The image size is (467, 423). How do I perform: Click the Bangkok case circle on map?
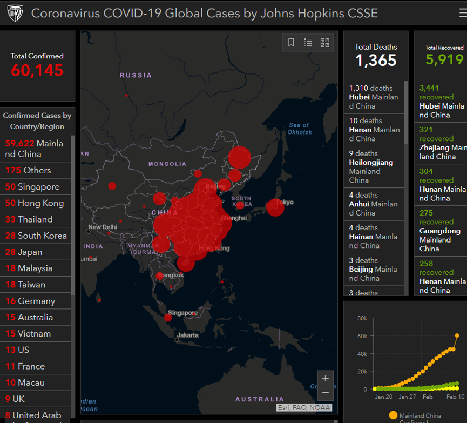point(159,276)
